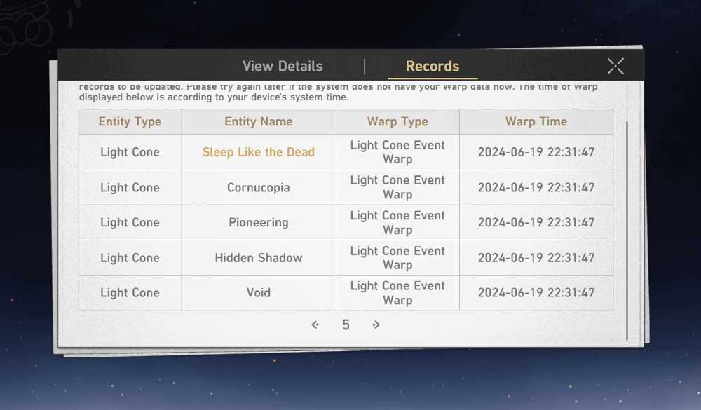Click the warp time of Sleep Like the Dead
Viewport: 701px width, 410px height.
pos(536,152)
